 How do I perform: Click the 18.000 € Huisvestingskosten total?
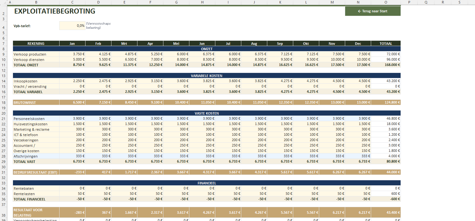[386, 124]
